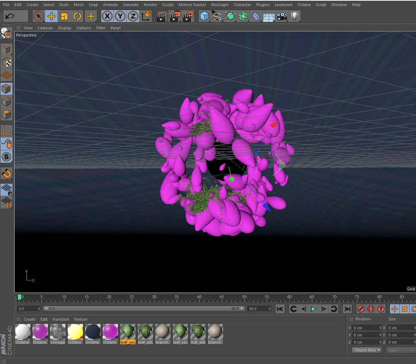The image size is (416, 364).
Task: Go to end of animation
Action: pos(347,309)
